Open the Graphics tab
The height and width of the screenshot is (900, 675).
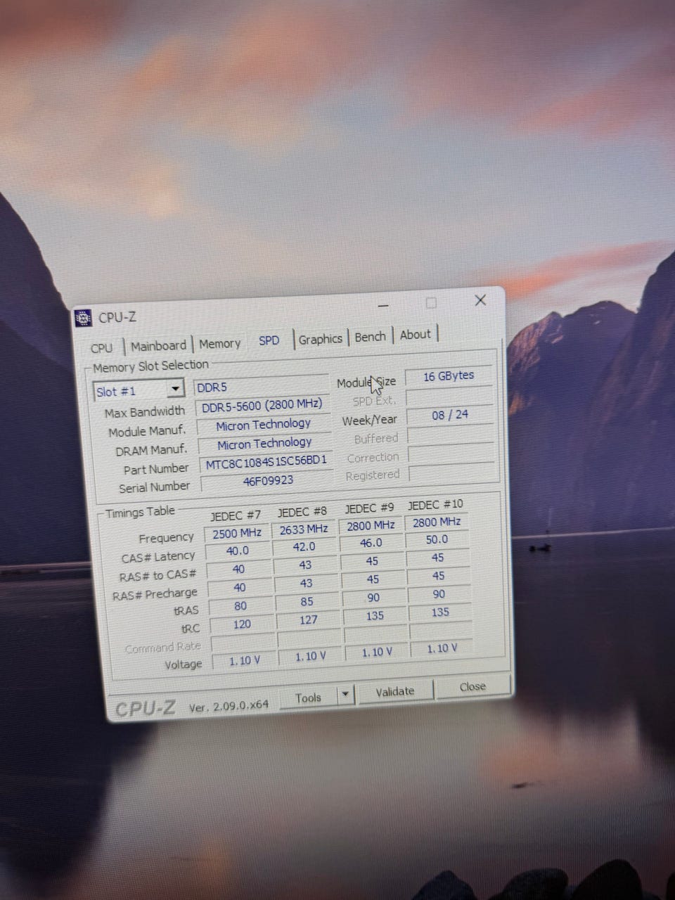coord(320,339)
